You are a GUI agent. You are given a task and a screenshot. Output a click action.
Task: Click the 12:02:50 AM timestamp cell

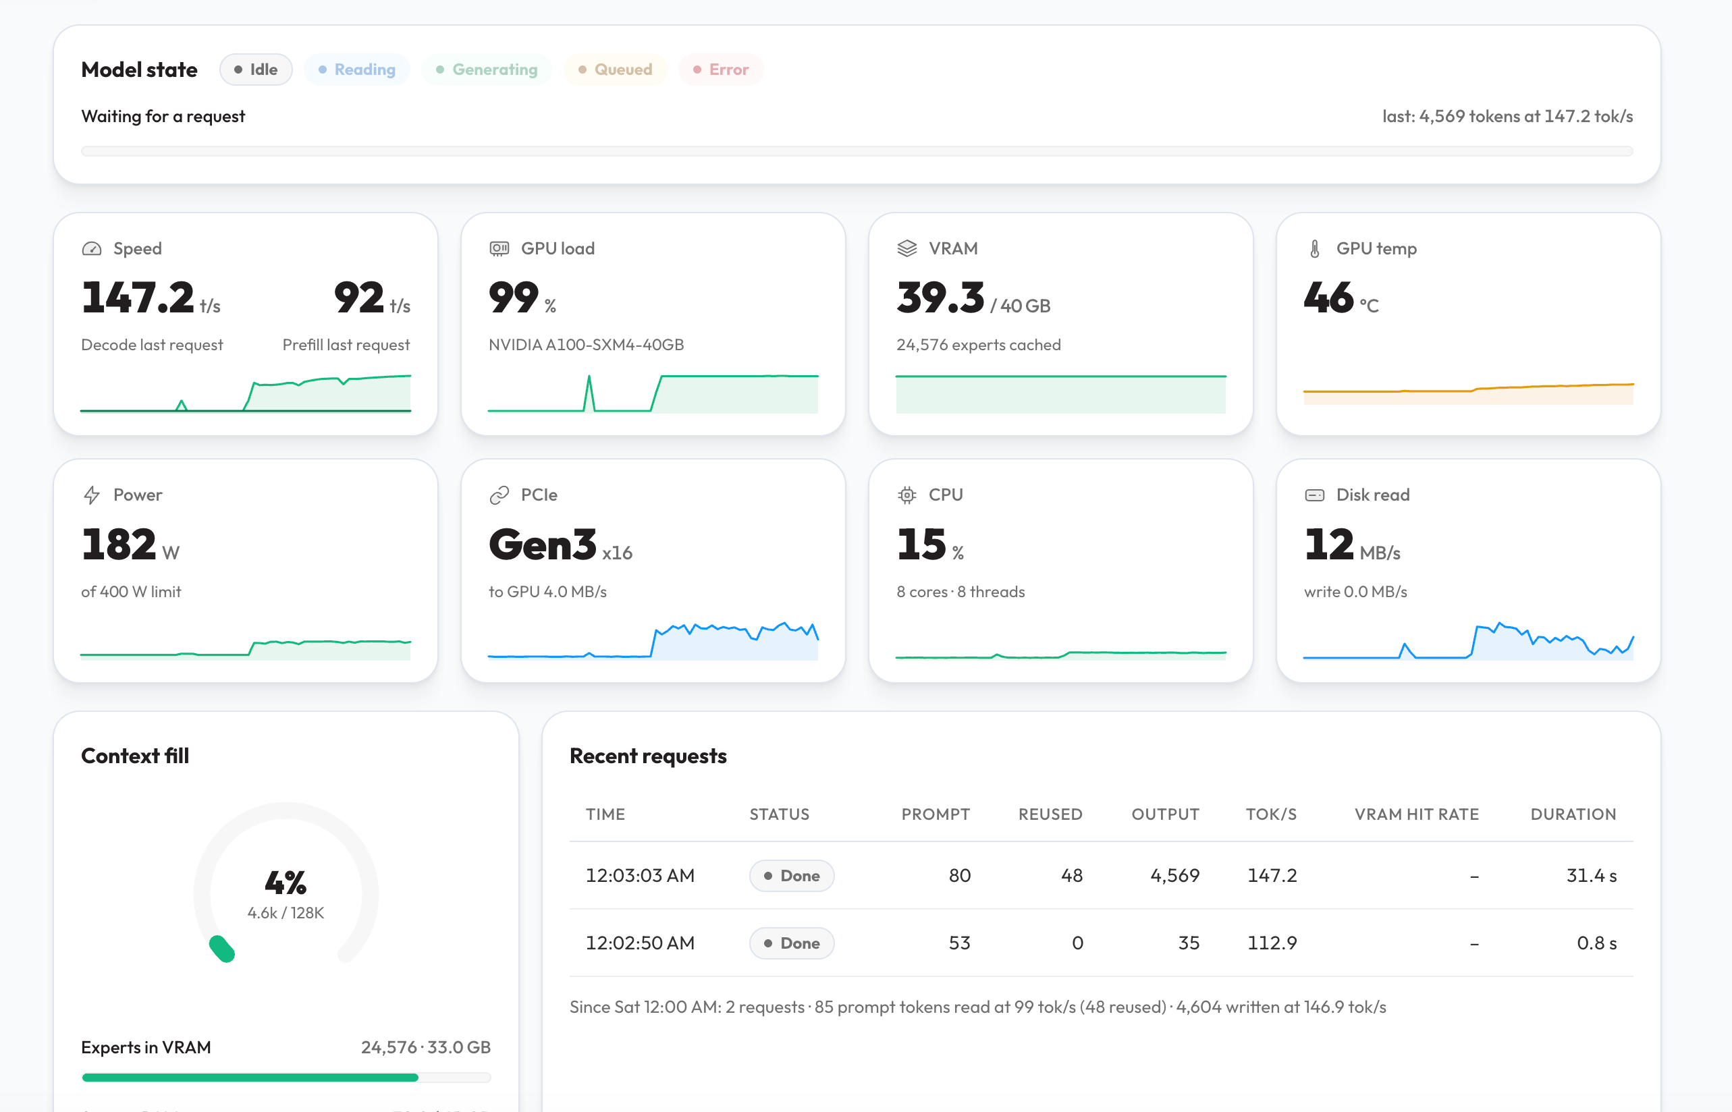tap(640, 943)
